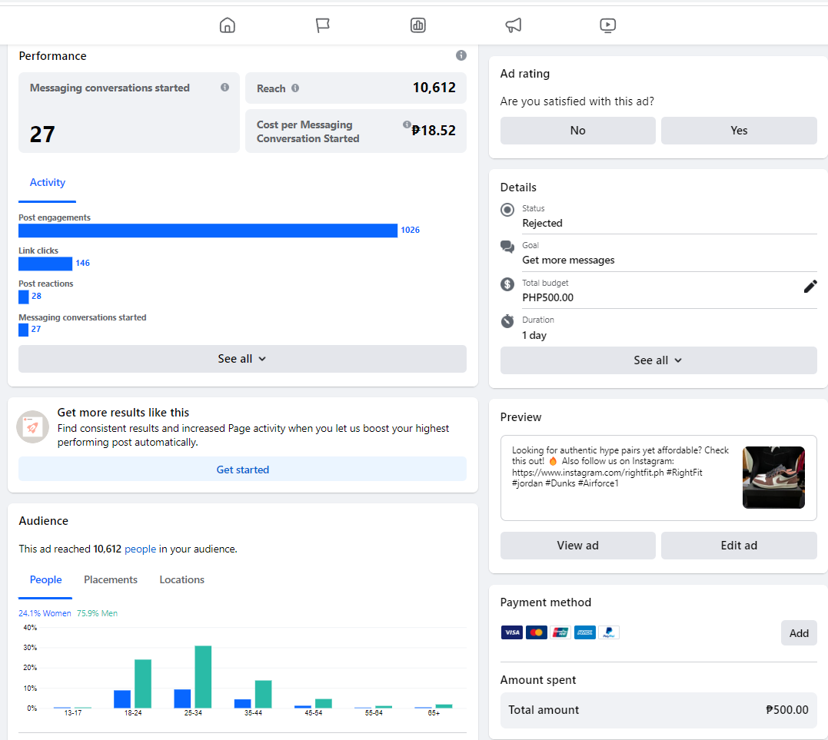Screen dimensions: 828x740
Task: Click the Post reactions 28 bar
Action: pos(24,297)
